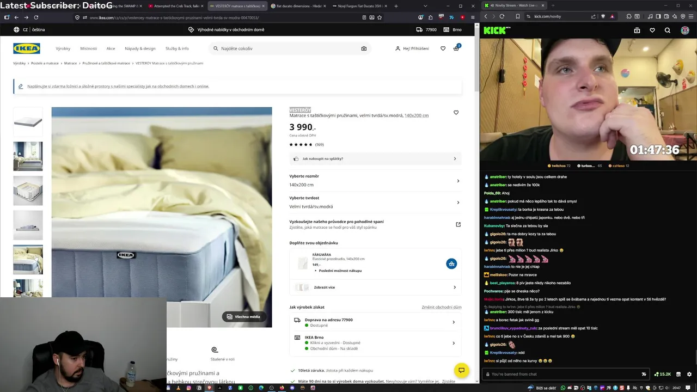
Task: Click the 140x200 cm size link
Action: [x=417, y=115]
